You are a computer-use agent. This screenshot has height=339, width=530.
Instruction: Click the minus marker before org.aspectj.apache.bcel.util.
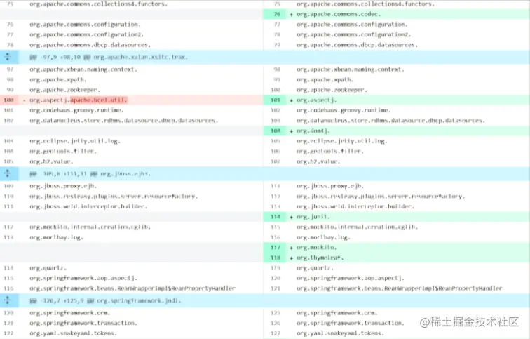(x=24, y=100)
